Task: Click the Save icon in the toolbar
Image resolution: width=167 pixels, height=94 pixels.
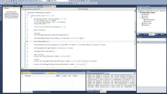Action: pyautogui.click(x=11, y=1)
